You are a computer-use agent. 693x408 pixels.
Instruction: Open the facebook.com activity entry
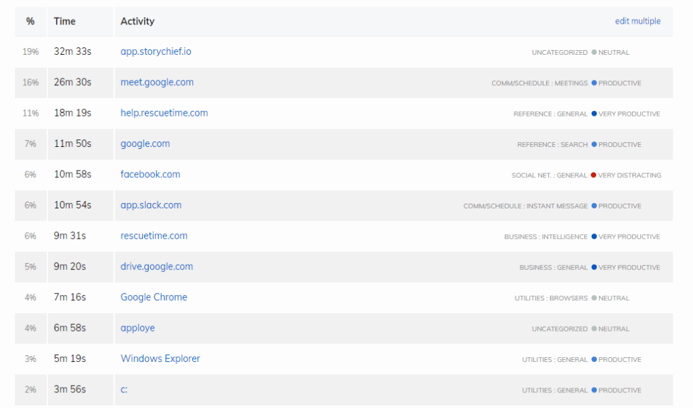tap(150, 175)
